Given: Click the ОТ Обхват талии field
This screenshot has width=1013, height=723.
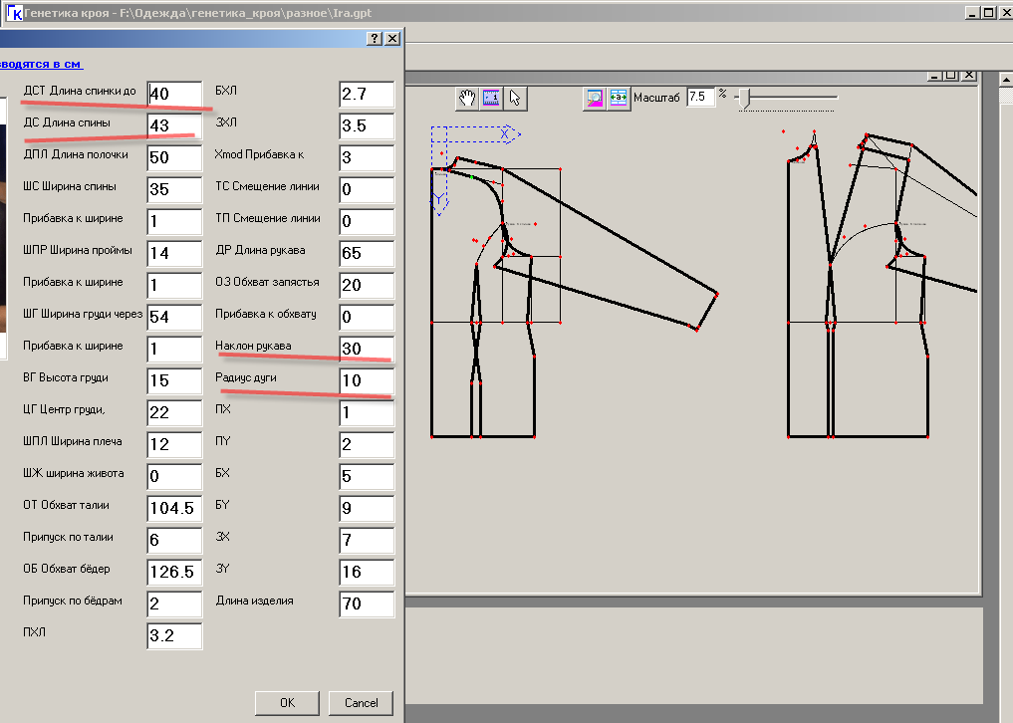Looking at the screenshot, I should 174,508.
